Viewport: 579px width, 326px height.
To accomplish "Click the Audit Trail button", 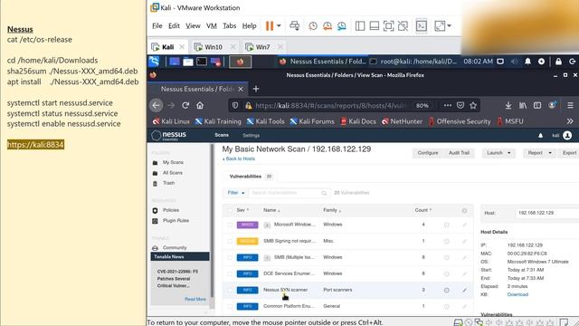I will (459, 153).
